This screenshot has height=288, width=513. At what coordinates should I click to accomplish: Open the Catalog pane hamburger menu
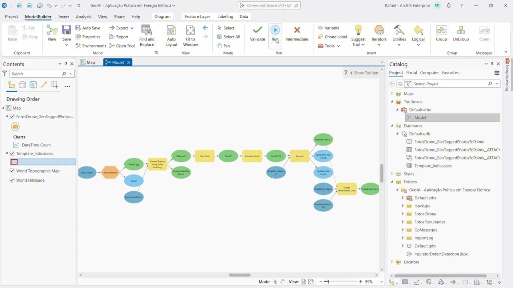coord(497,73)
